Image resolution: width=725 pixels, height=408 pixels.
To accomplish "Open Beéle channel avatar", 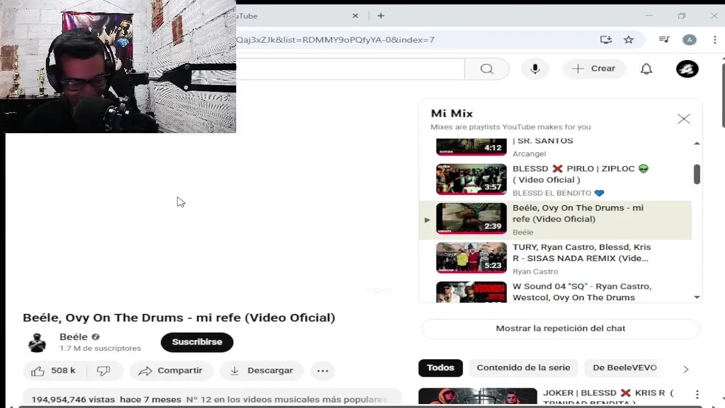I will (x=37, y=342).
